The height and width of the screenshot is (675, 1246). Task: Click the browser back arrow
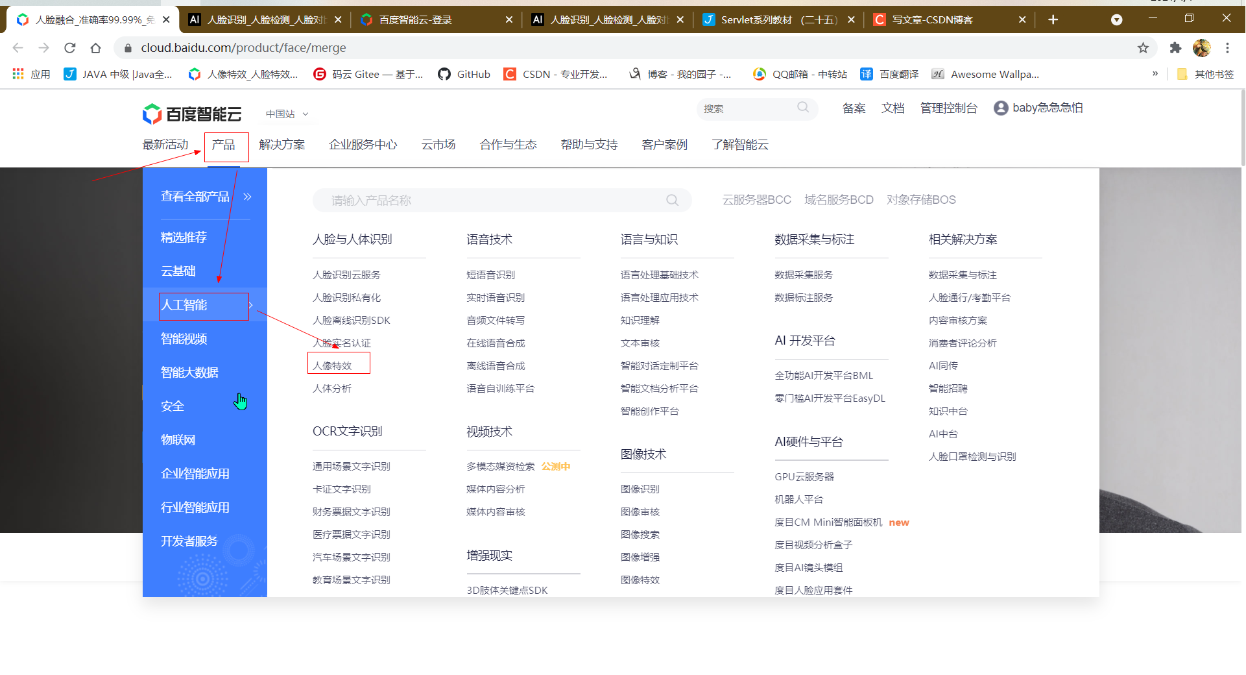click(x=18, y=47)
